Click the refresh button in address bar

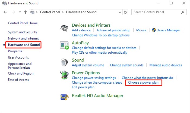click(125, 12)
